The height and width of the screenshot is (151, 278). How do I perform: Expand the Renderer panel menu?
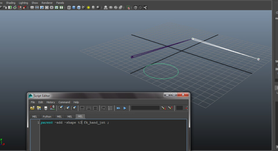click(47, 3)
